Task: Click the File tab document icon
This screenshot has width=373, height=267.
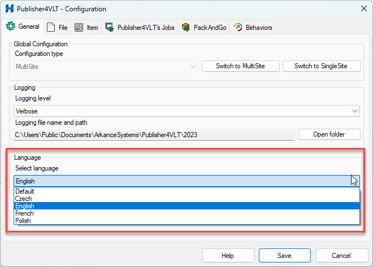Action: coord(51,27)
